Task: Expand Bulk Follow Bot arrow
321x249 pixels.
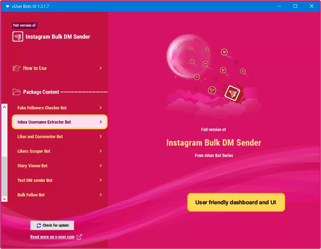Action: tap(100, 195)
